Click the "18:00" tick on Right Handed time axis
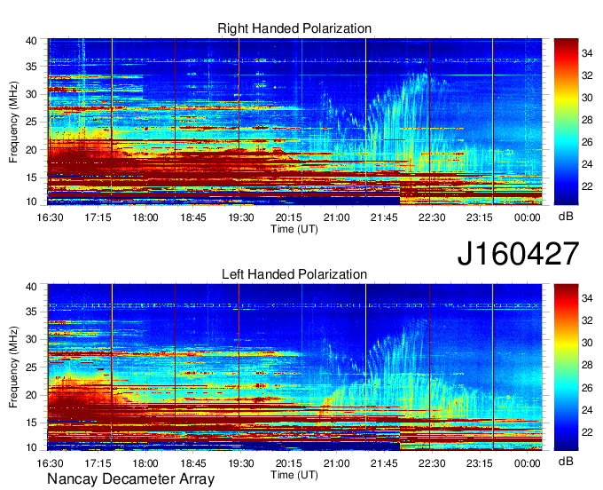Screen dimensions: 603x490 click(x=145, y=217)
